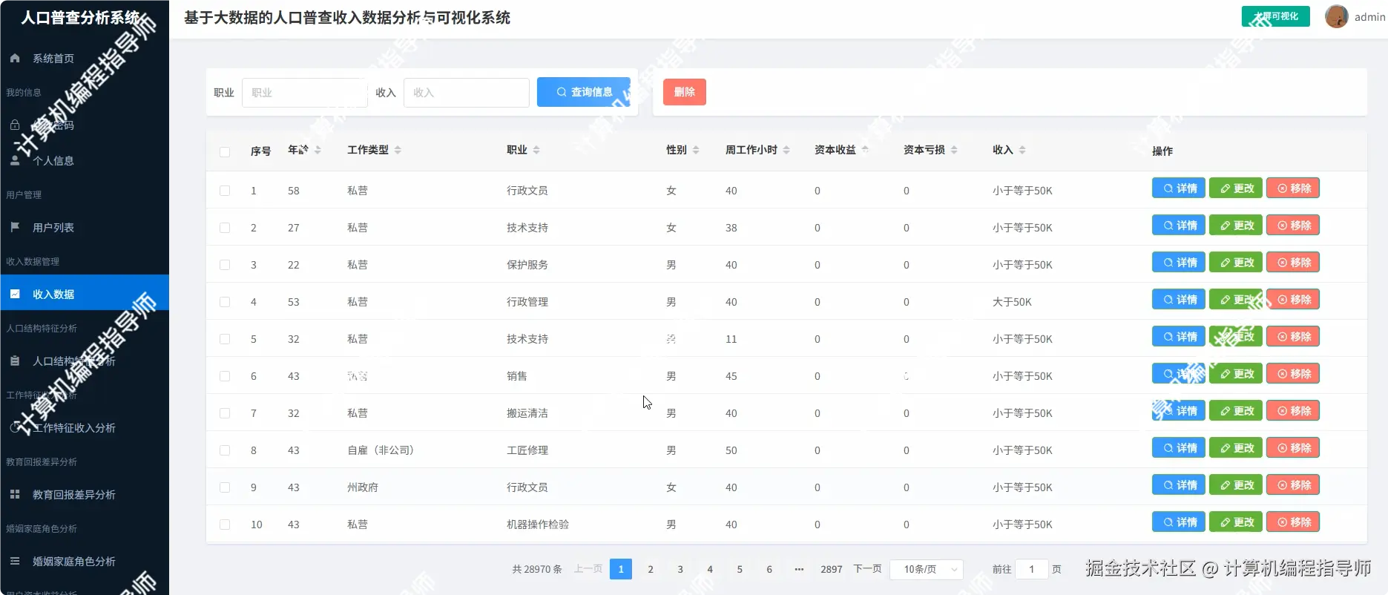Sort by 职业 column arrows
Viewport: 1388px width, 595px height.
[536, 150]
